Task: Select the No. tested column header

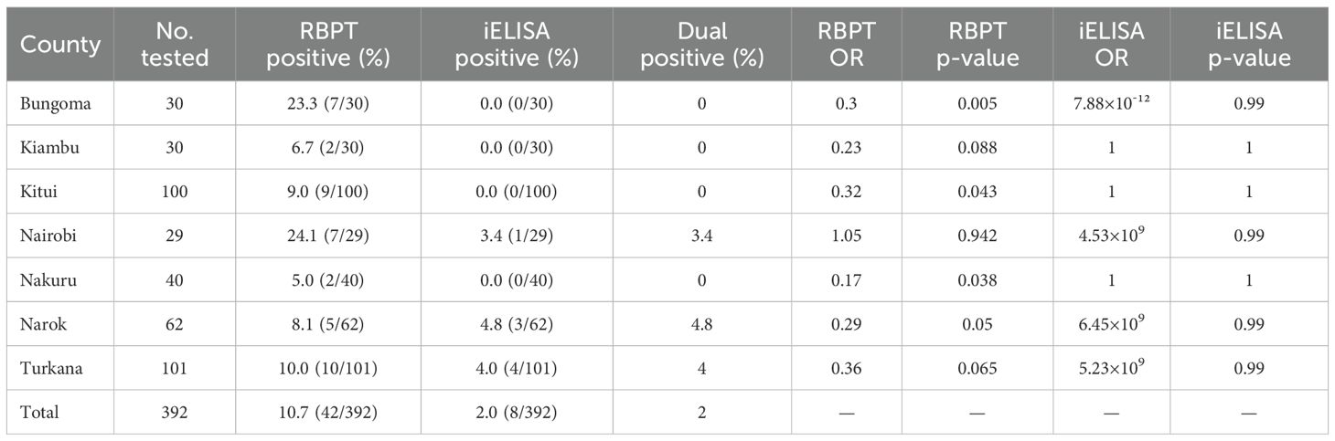Action: (175, 44)
